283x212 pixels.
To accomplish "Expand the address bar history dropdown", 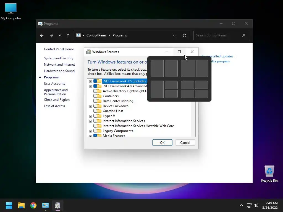I will [174, 36].
